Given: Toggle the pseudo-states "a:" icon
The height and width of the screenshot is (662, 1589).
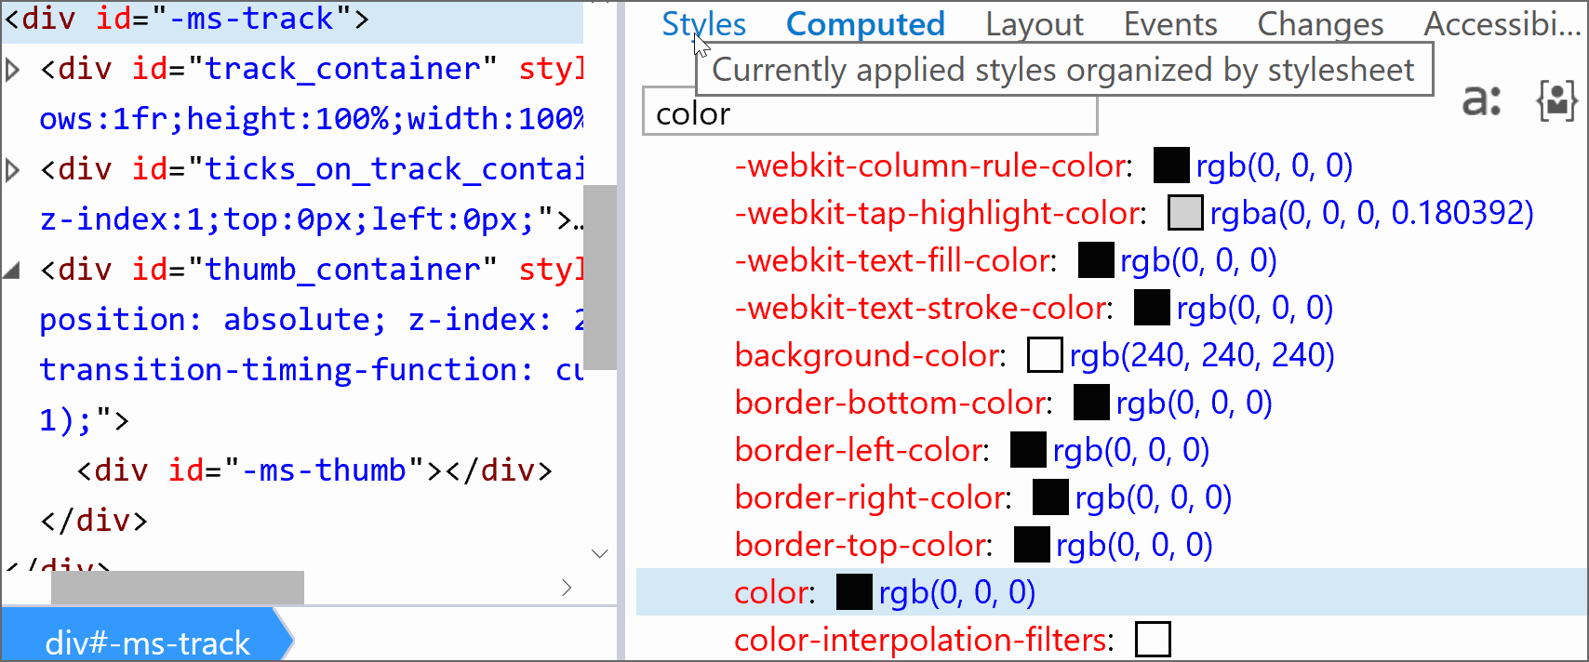Looking at the screenshot, I should pos(1481,99).
